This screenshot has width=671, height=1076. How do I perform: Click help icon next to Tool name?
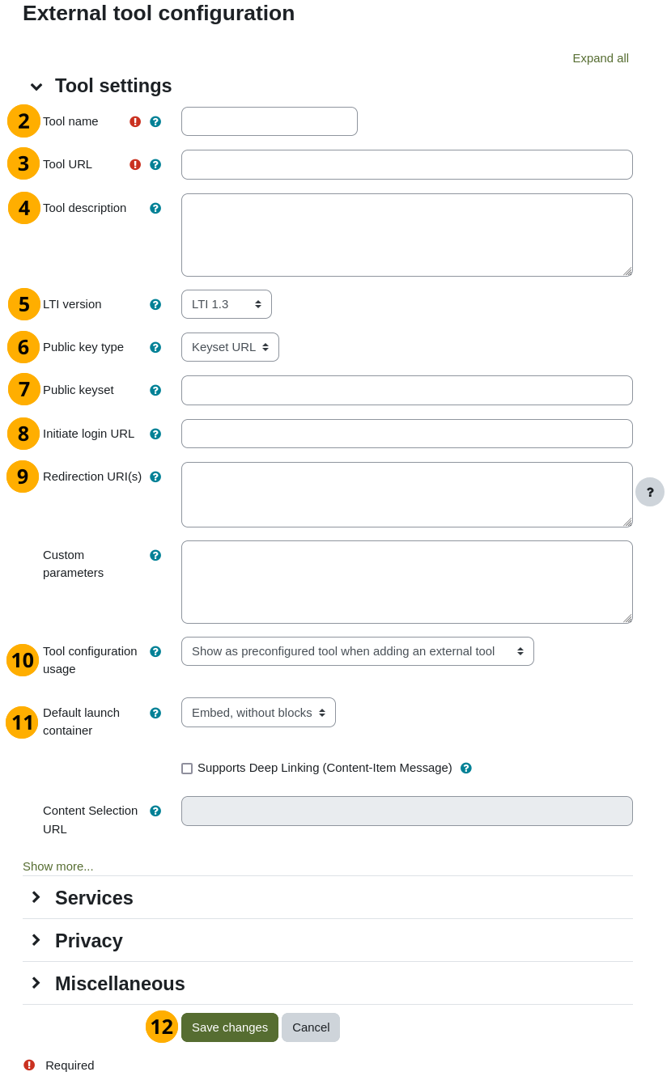155,121
